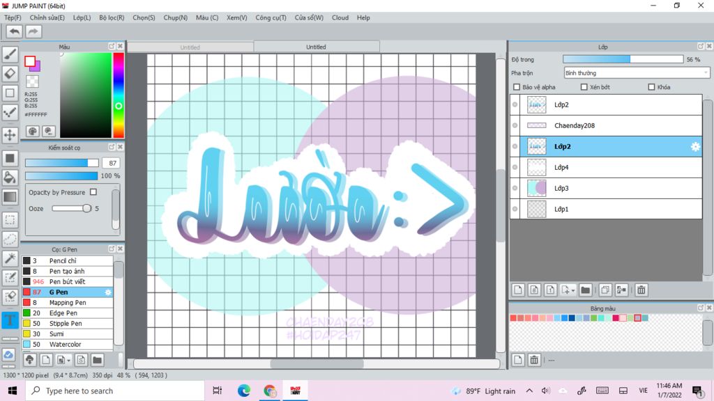Select the Eraser tool

click(10, 74)
